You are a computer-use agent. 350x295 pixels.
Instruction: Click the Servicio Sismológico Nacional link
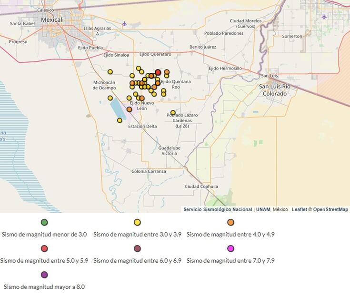218,209
